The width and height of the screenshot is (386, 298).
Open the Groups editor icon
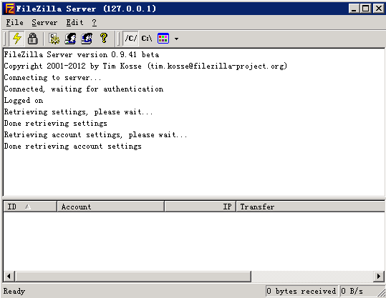pyautogui.click(x=87, y=39)
